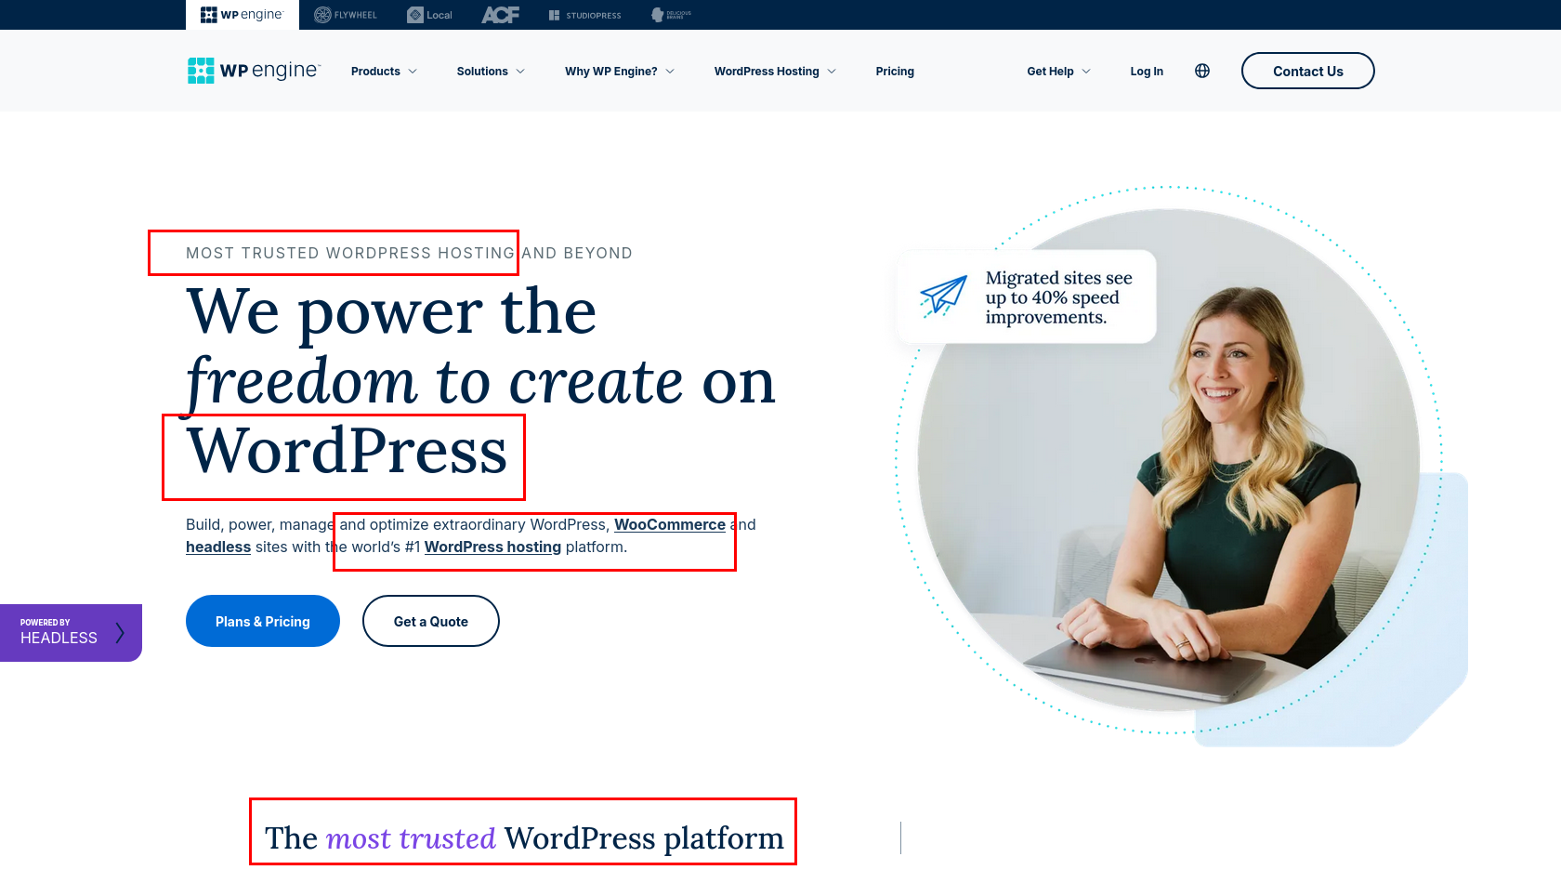This screenshot has height=870, width=1561.
Task: Expand the Products menu
Action: [384, 72]
